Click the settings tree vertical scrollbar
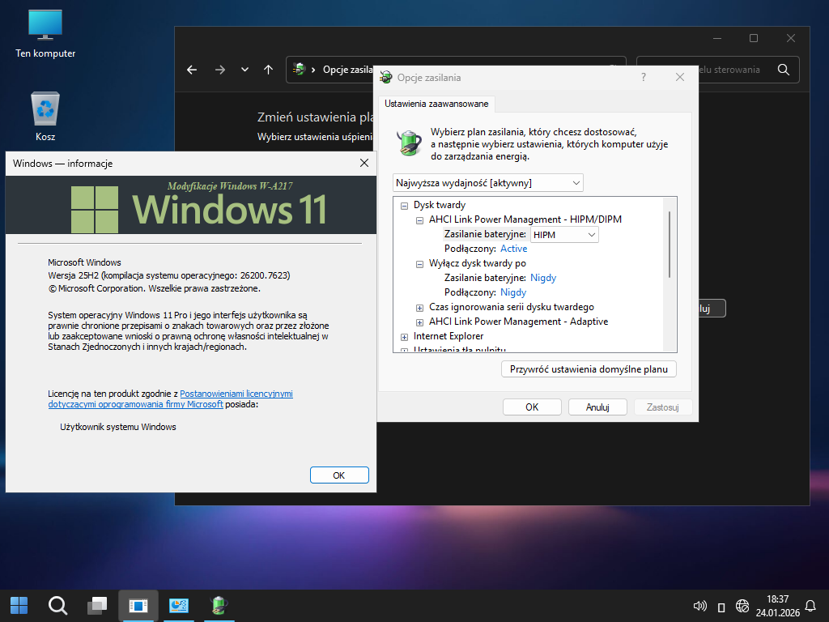This screenshot has height=622, width=829. coord(670,243)
